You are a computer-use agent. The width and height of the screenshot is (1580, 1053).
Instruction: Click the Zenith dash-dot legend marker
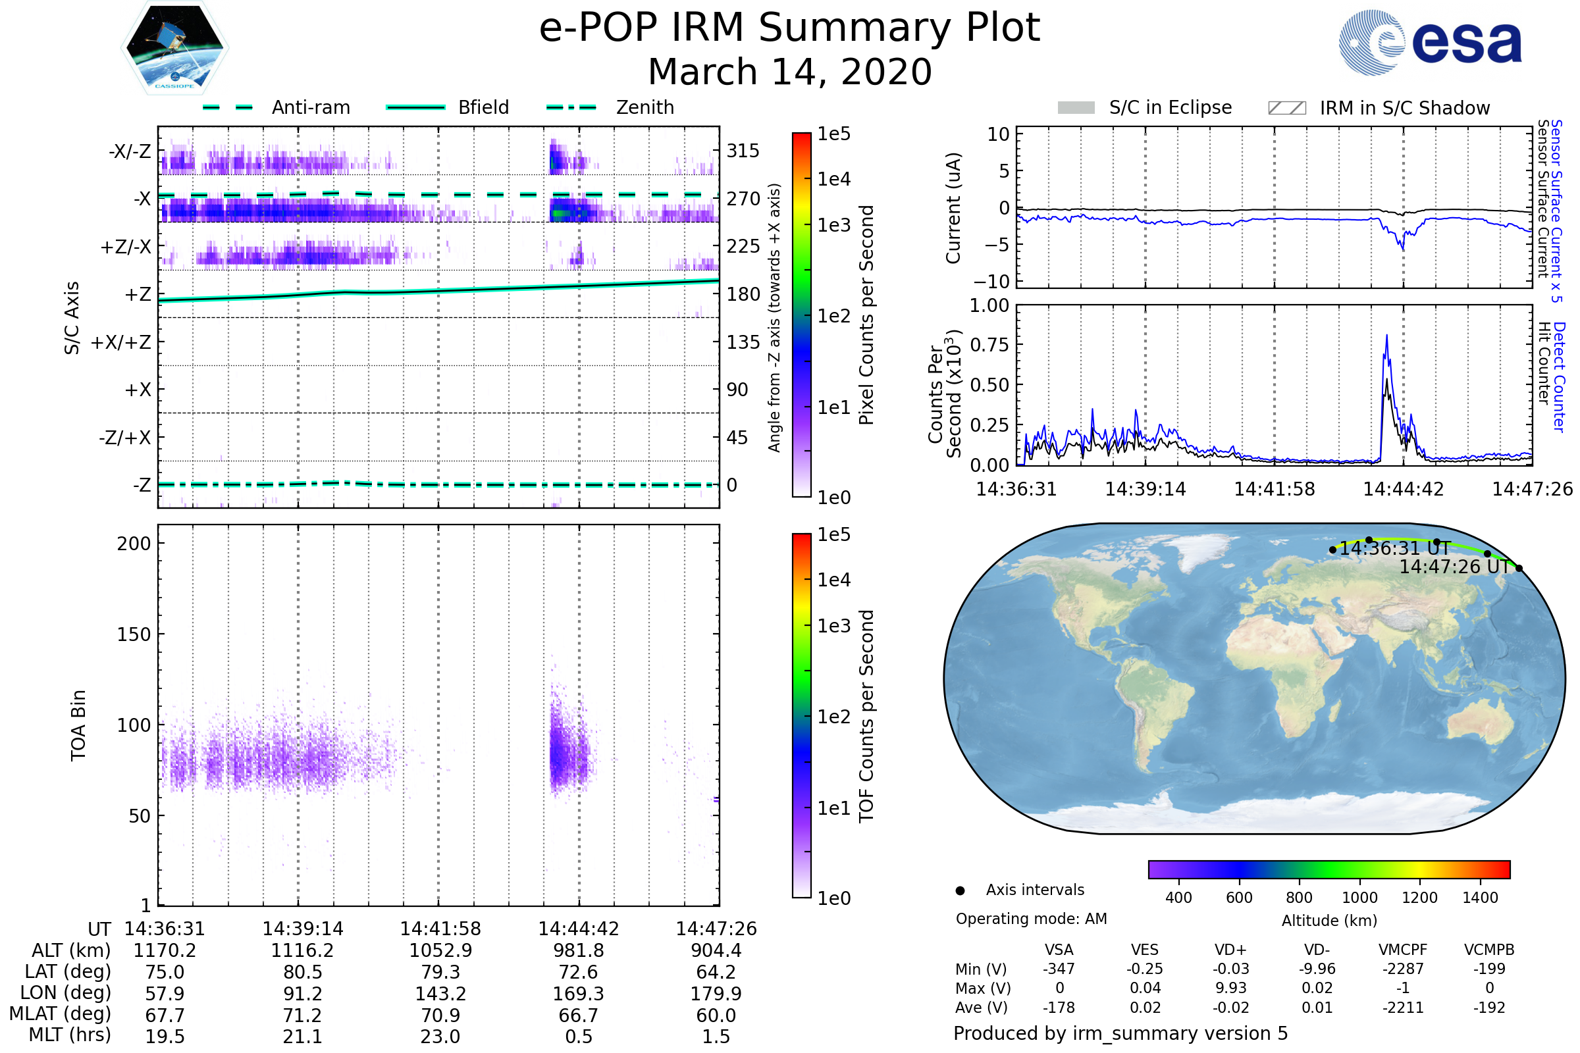(571, 107)
